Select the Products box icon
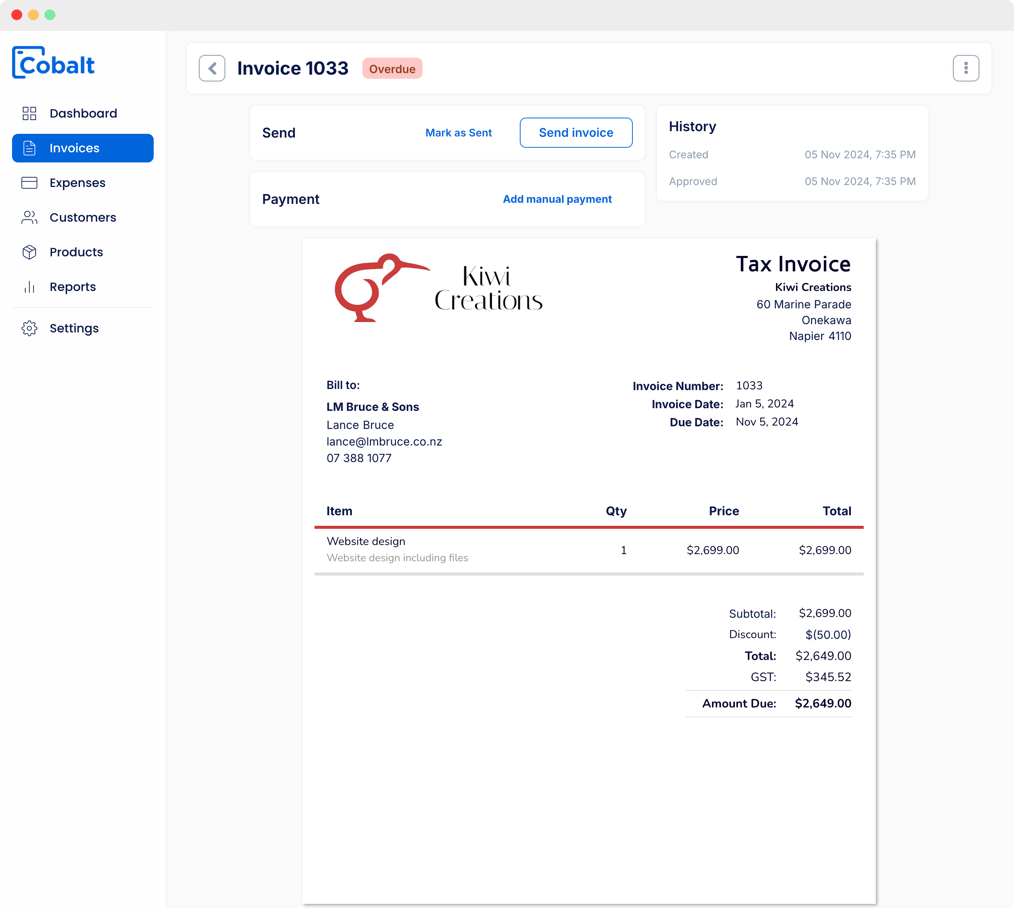The width and height of the screenshot is (1014, 908). click(29, 252)
